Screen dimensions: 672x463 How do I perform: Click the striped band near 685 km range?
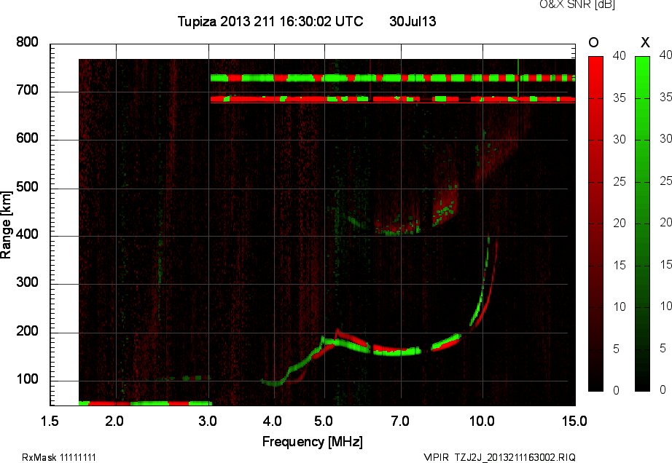click(x=392, y=98)
